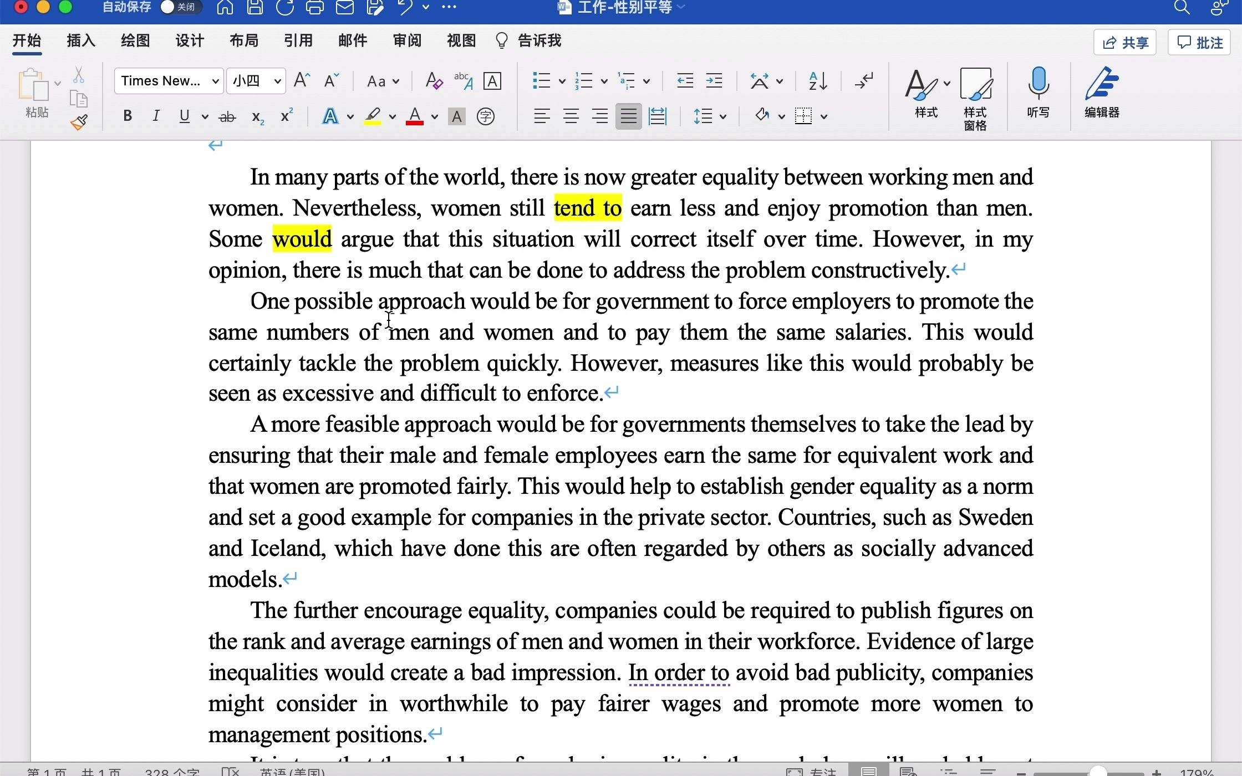Viewport: 1242px width, 776px height.
Task: Click Align Left icon
Action: point(542,116)
